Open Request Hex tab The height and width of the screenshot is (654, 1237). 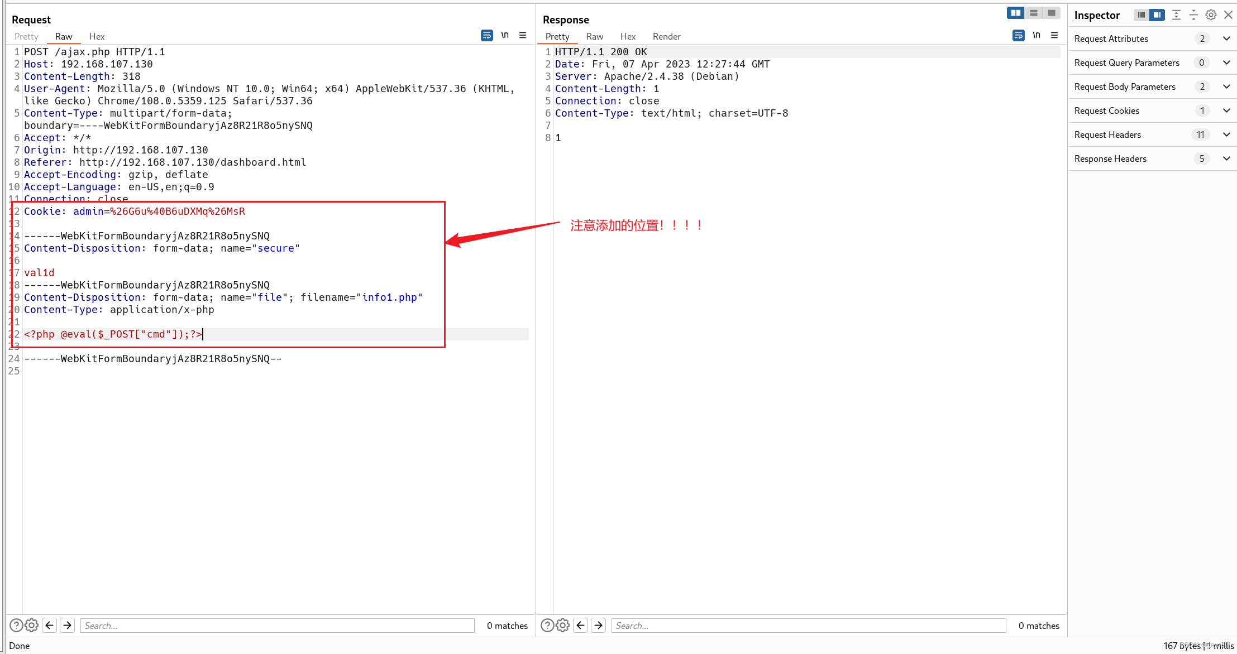pyautogui.click(x=97, y=36)
